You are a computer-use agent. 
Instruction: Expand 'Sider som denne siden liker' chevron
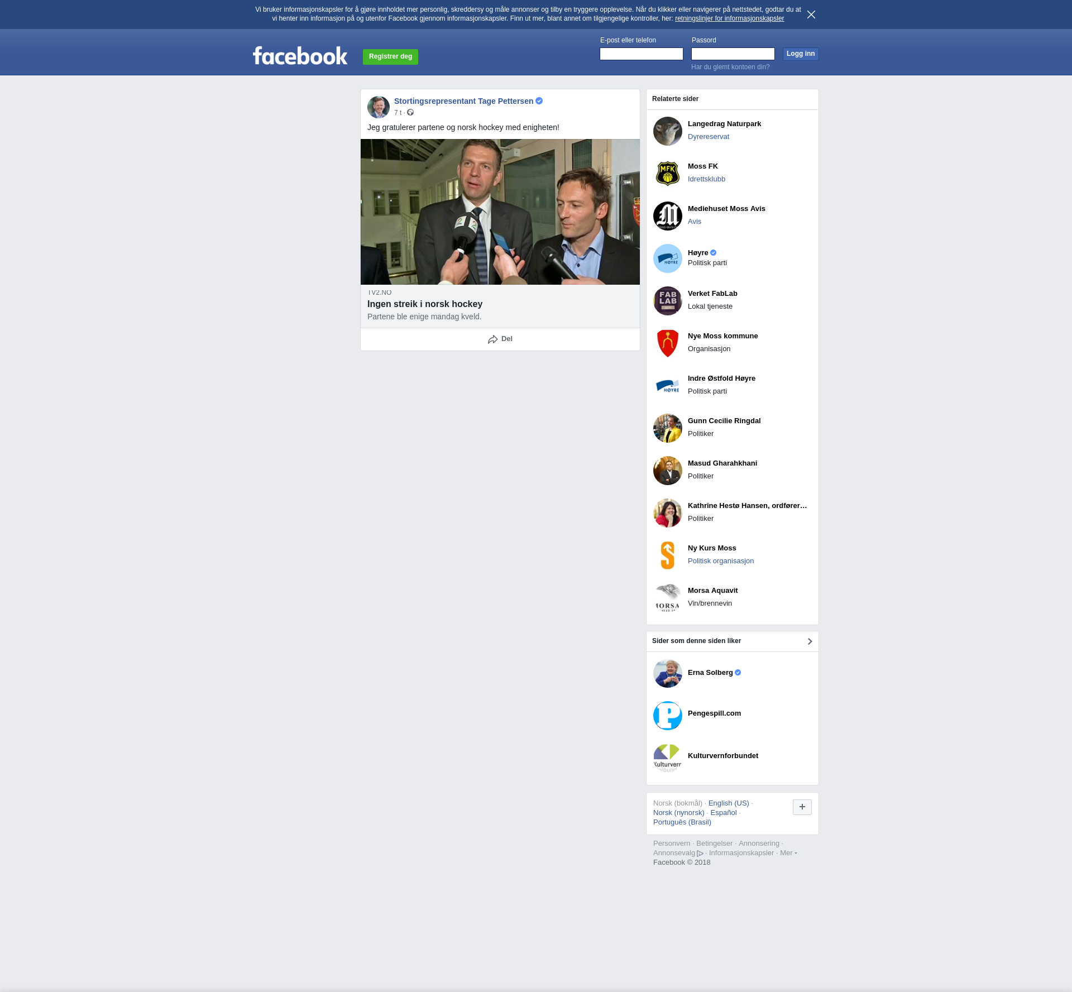pos(810,641)
